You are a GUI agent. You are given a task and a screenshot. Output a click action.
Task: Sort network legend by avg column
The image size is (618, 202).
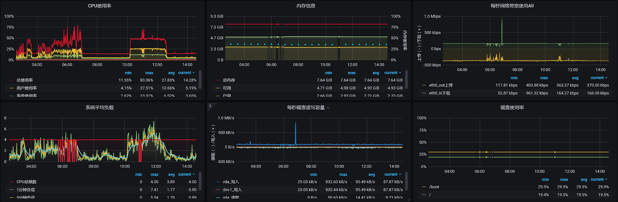tap(575, 78)
